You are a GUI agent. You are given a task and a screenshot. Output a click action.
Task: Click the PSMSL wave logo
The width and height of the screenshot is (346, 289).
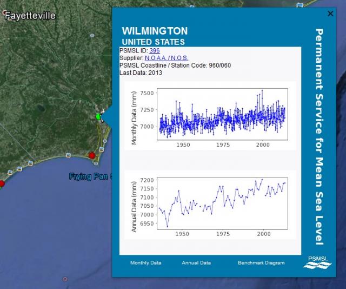[318, 262]
